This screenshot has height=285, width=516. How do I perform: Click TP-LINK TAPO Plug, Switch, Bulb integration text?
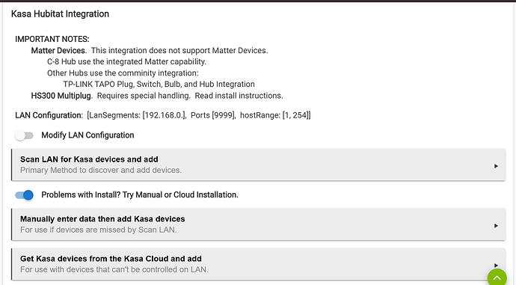(x=159, y=85)
